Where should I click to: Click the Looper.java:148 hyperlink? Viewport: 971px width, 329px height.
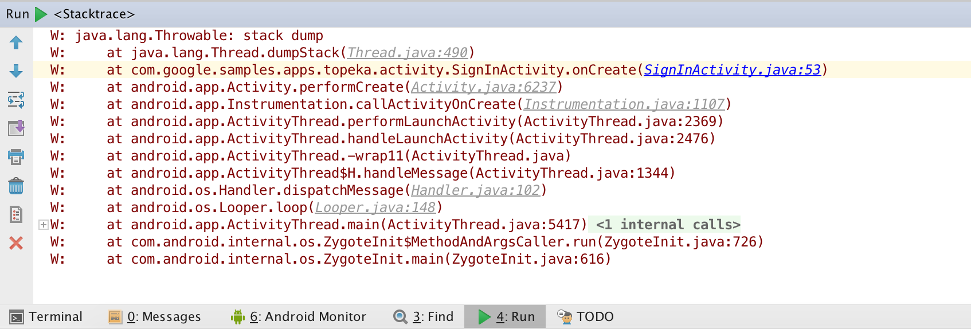click(375, 207)
